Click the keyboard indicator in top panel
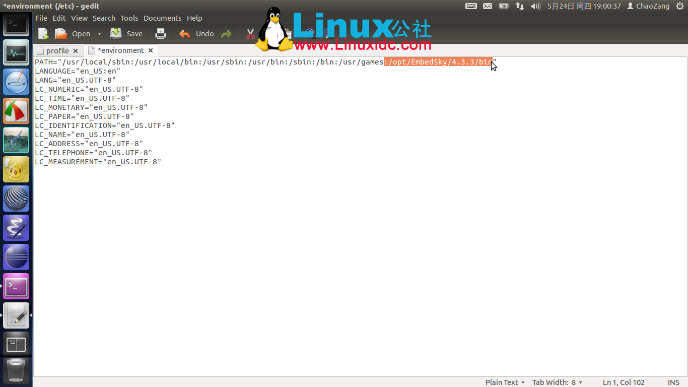Image resolution: width=688 pixels, height=387 pixels. (x=471, y=6)
